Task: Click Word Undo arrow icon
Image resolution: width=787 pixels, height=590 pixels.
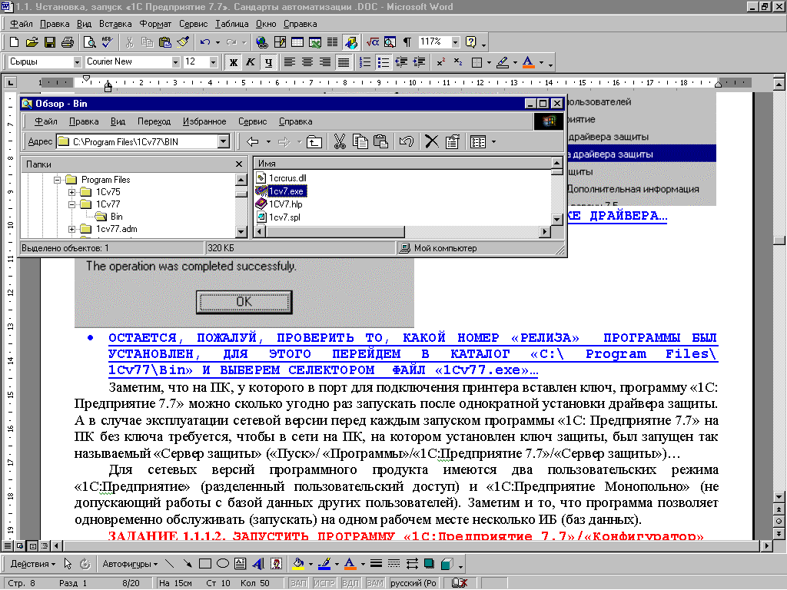Action: [x=204, y=42]
